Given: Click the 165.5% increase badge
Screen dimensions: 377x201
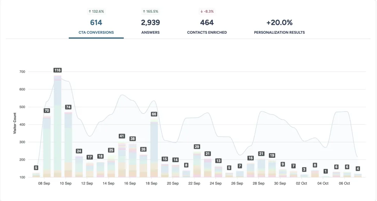Looking at the screenshot, I should point(150,11).
